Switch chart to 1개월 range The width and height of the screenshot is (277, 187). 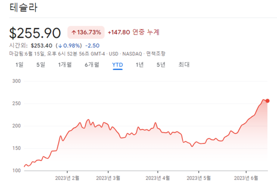coord(65,65)
